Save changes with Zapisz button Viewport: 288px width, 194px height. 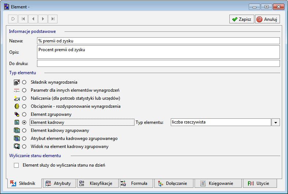[x=242, y=19]
